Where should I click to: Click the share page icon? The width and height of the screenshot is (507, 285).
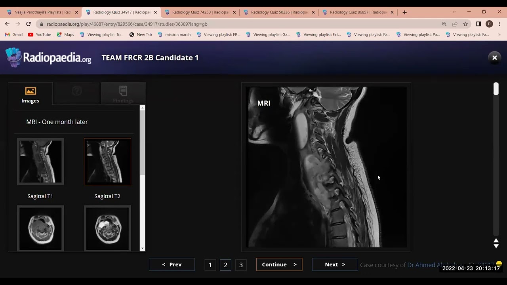pyautogui.click(x=455, y=24)
